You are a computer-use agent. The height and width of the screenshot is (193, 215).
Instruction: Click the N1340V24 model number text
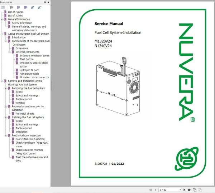tap(103, 46)
